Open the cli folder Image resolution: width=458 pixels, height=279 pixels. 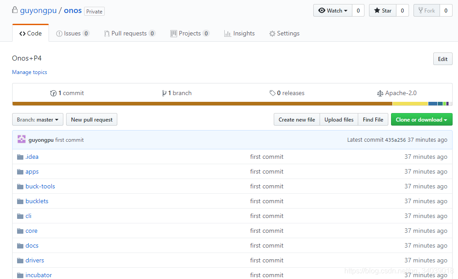28,216
